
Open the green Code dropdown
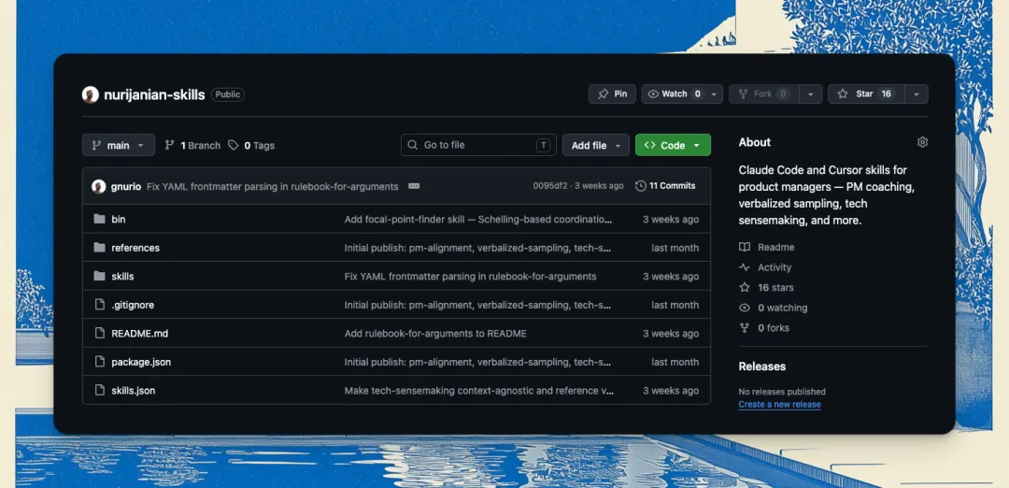tap(673, 145)
